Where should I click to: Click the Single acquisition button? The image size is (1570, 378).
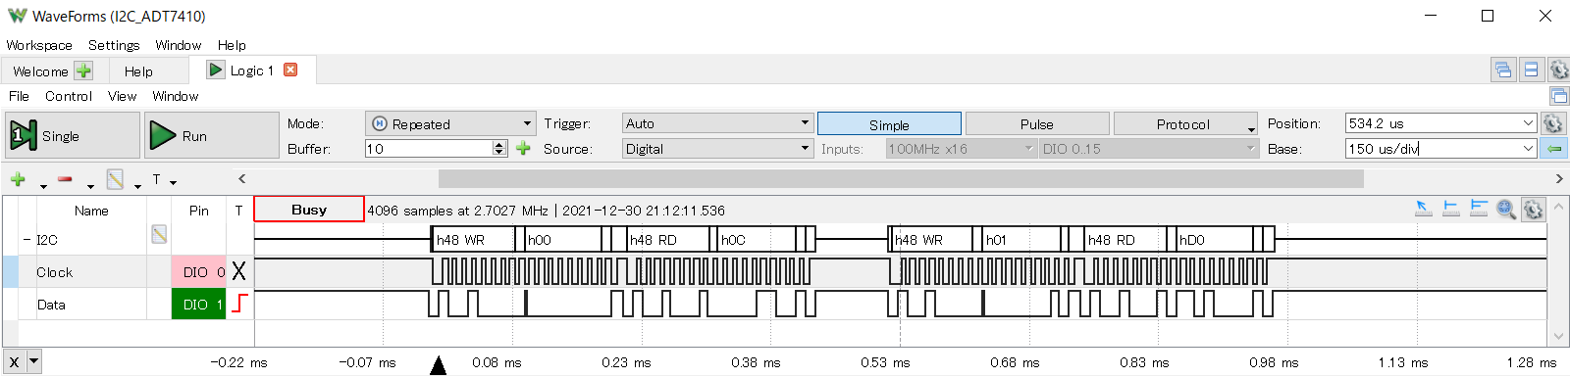(x=73, y=135)
